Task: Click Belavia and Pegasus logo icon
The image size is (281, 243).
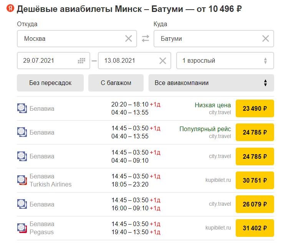Action: coord(22,228)
